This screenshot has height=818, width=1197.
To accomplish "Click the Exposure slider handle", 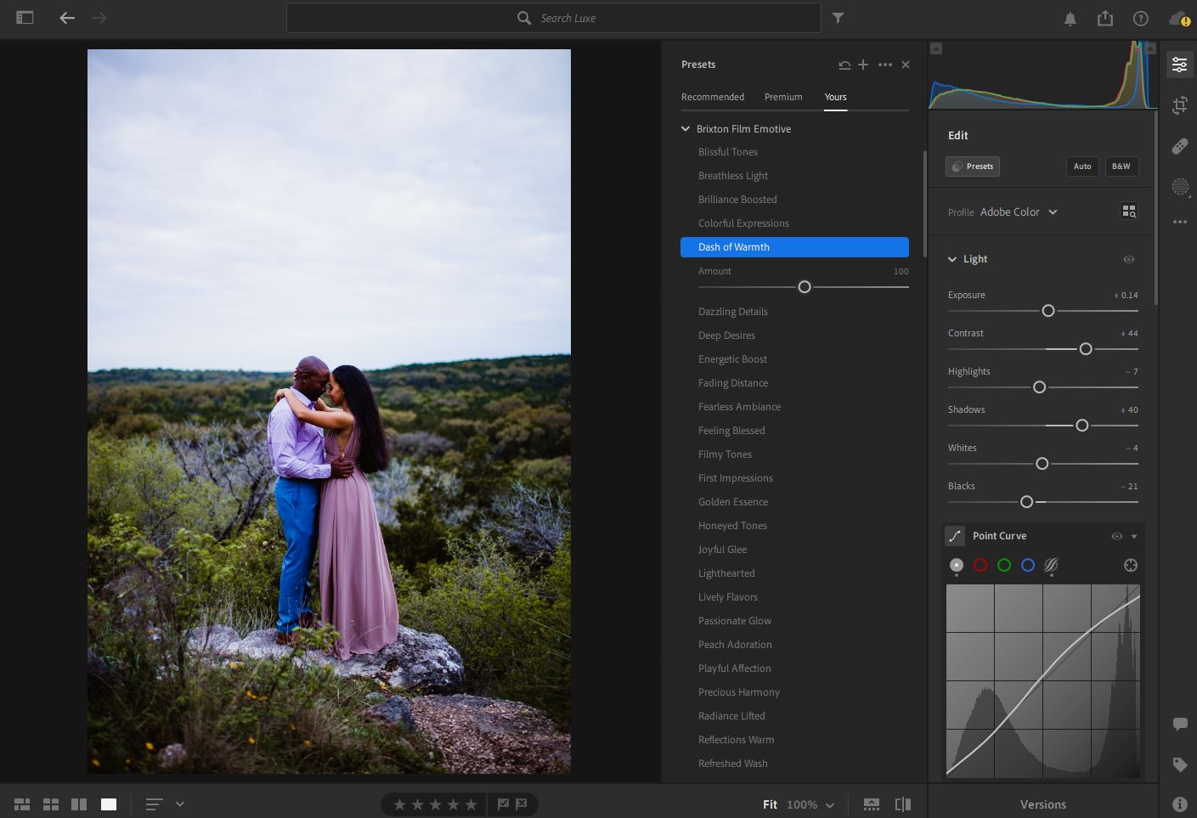I will (1048, 311).
